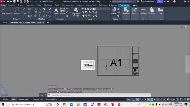Open the Paramétrico ribbon tab

click(30, 5)
